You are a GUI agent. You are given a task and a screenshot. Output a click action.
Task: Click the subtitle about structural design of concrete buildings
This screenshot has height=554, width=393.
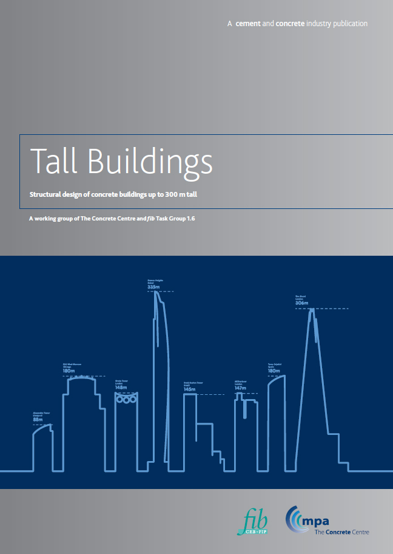pos(114,195)
